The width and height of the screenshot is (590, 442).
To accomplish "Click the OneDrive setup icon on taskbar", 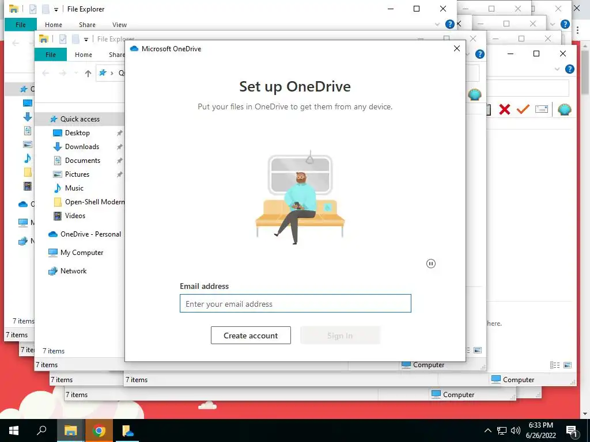I will click(127, 430).
